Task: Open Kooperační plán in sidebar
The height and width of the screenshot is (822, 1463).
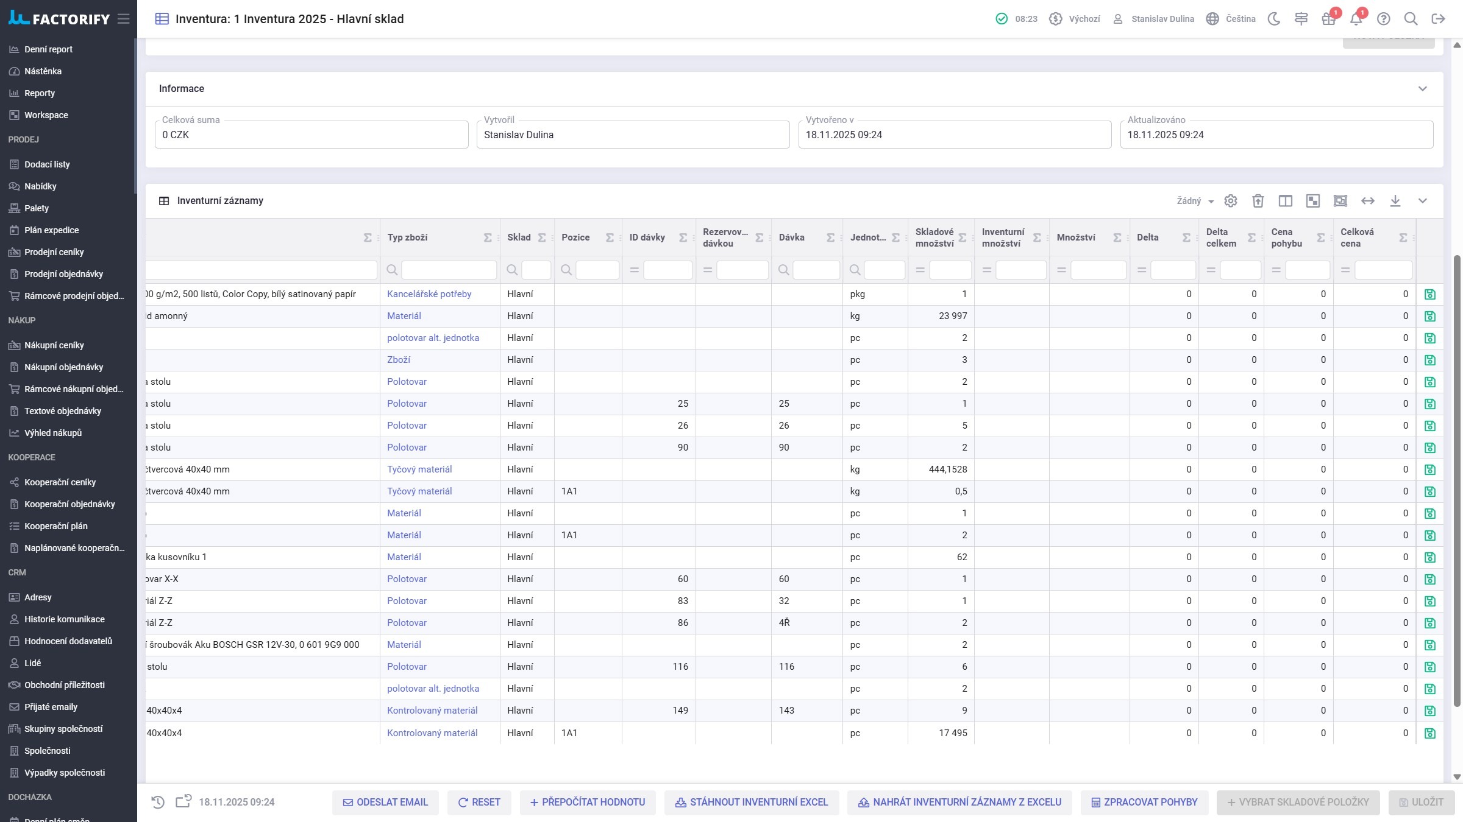Action: tap(55, 526)
